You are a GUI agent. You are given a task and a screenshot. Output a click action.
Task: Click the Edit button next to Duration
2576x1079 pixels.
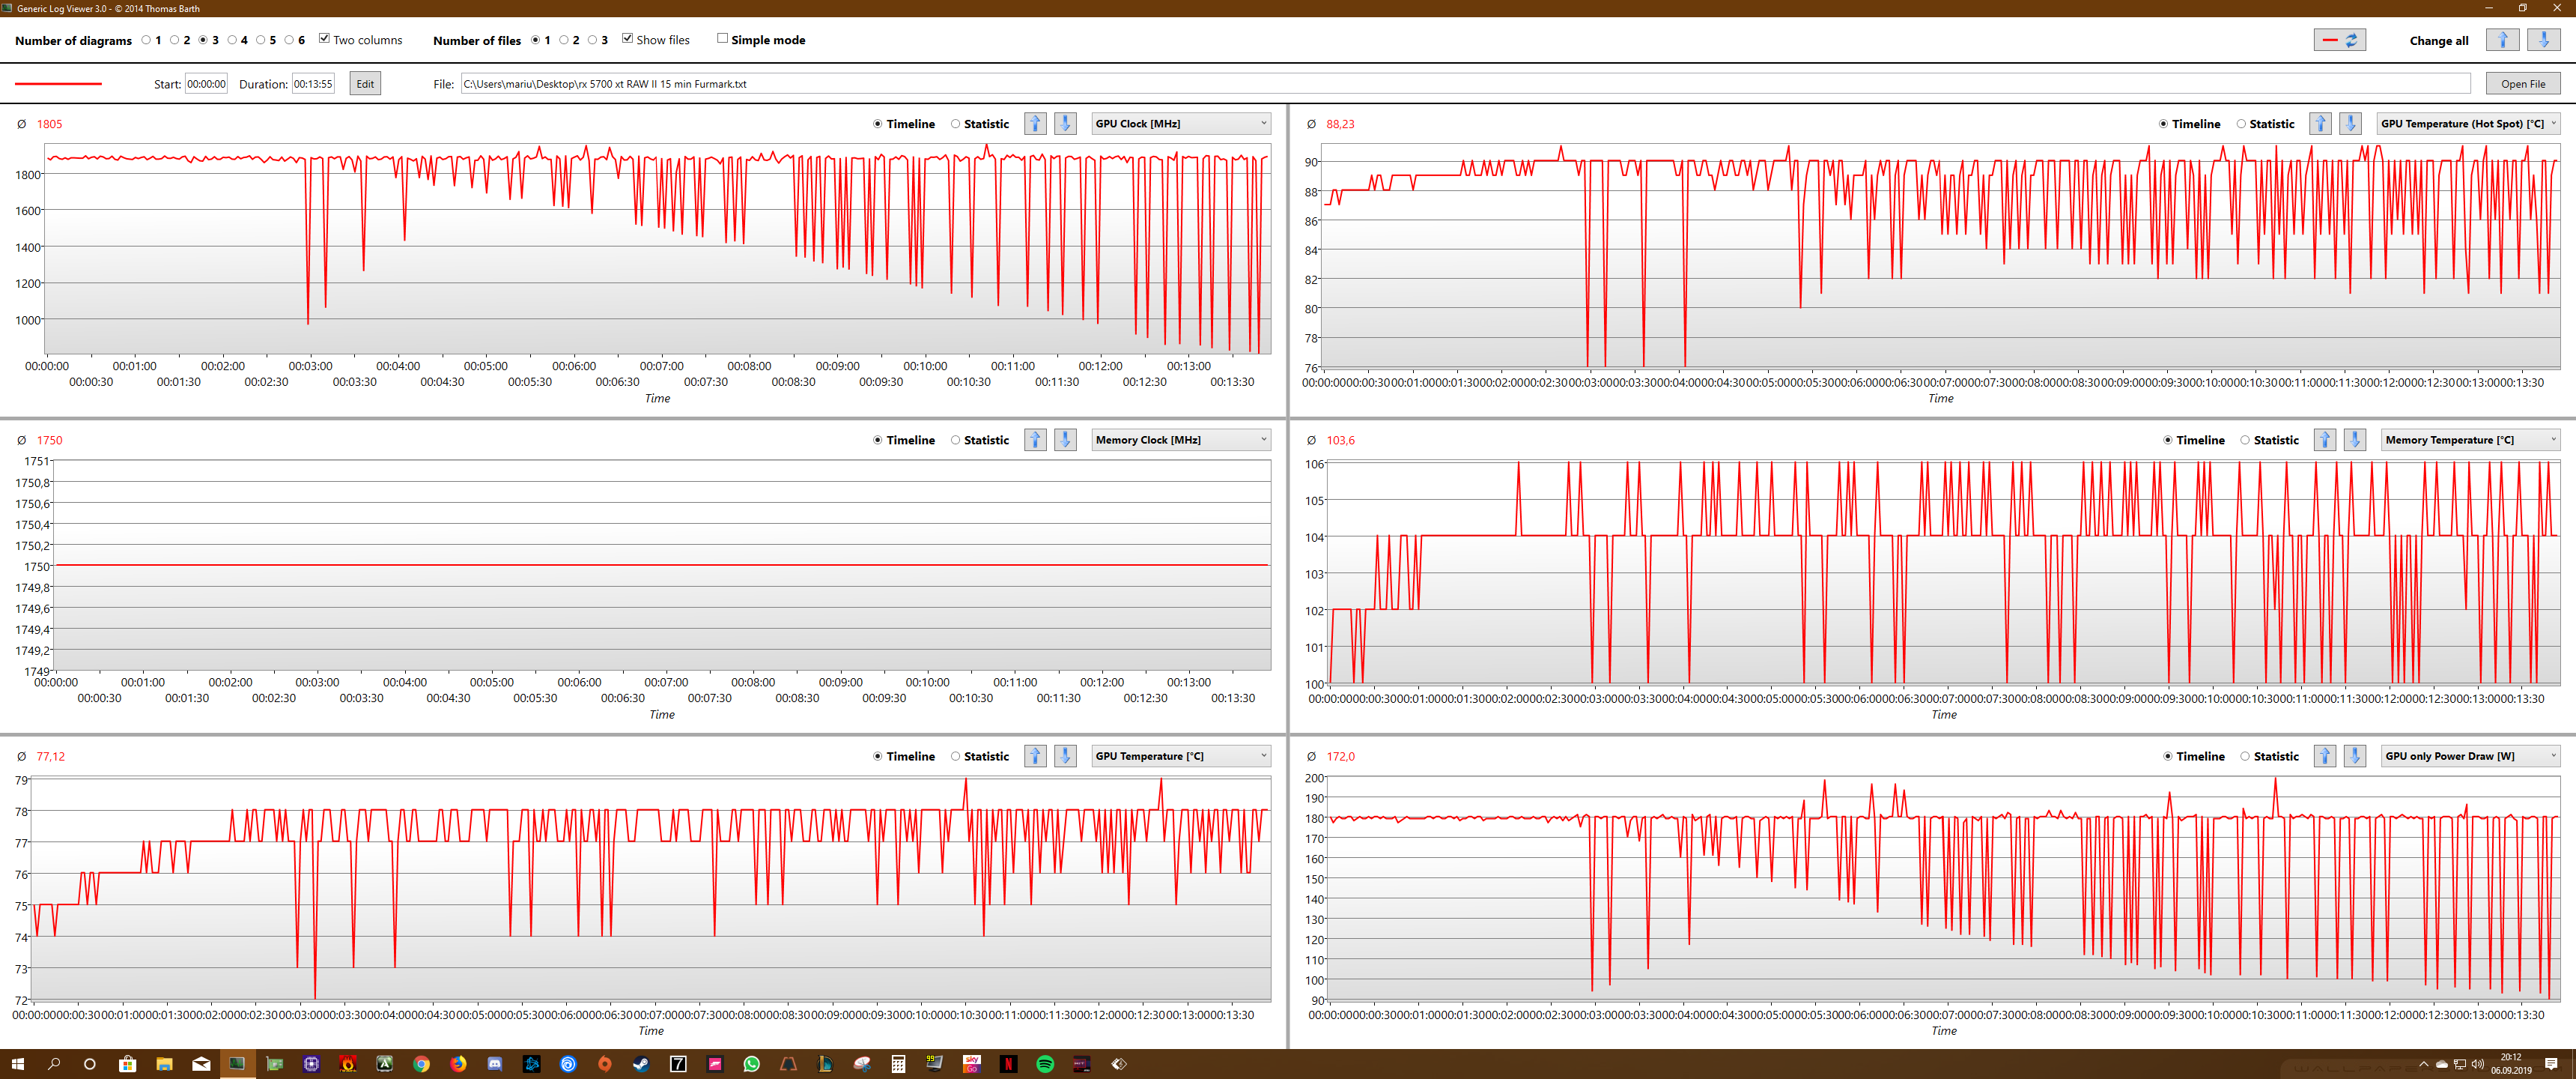click(365, 84)
